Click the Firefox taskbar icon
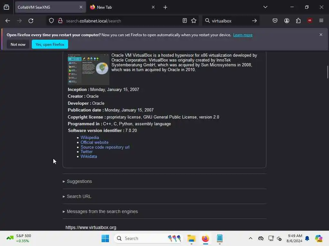The width and height of the screenshot is (329, 246). pos(205,238)
